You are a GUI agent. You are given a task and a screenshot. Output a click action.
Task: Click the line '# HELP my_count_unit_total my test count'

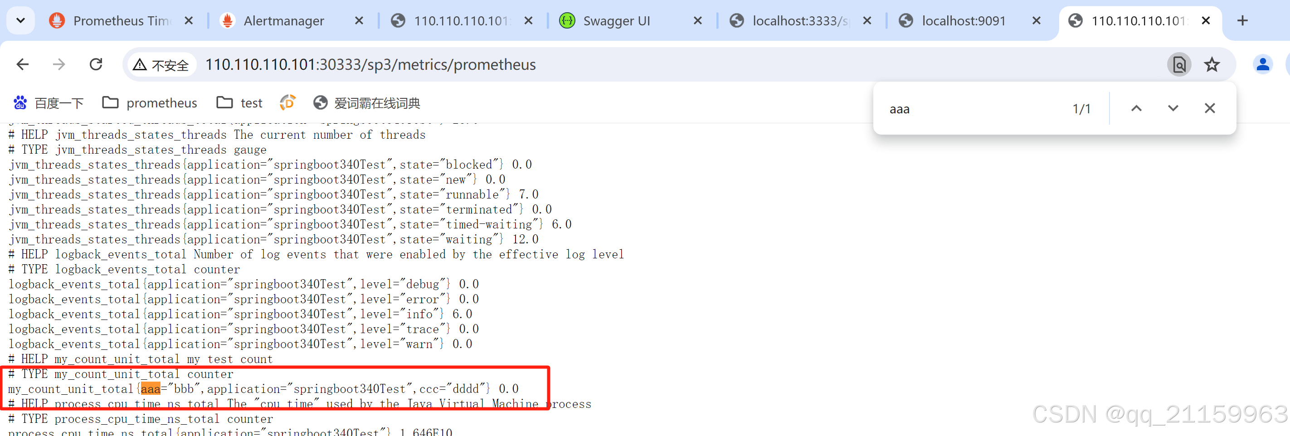pos(140,359)
